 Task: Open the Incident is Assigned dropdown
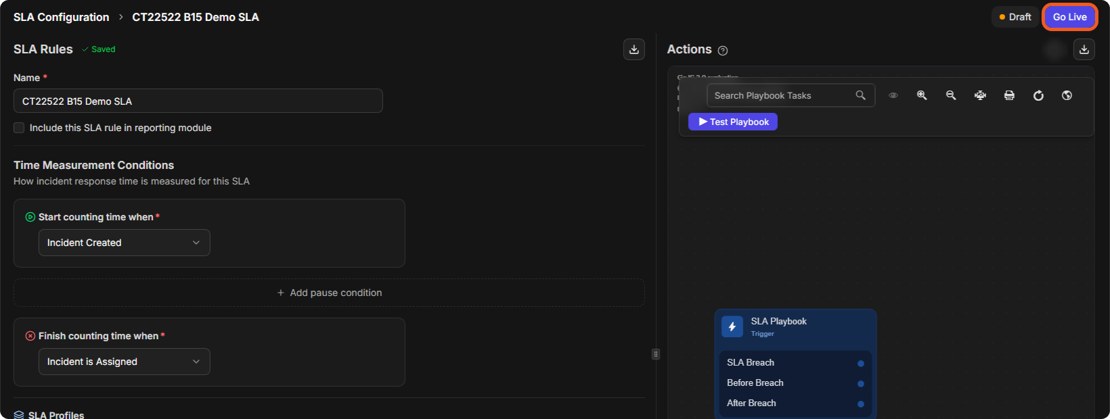click(125, 362)
